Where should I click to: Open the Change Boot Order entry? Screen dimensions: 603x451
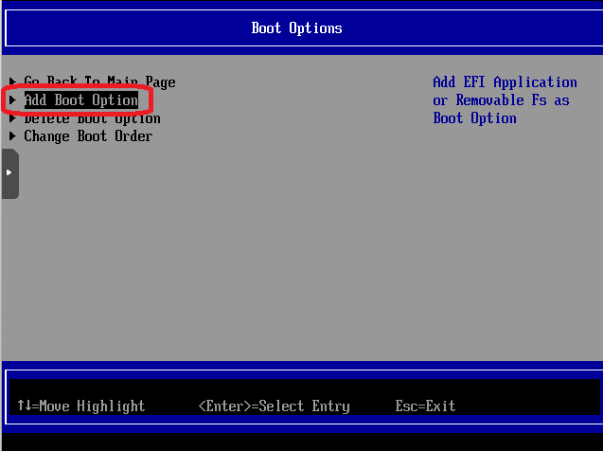pyautogui.click(x=88, y=136)
